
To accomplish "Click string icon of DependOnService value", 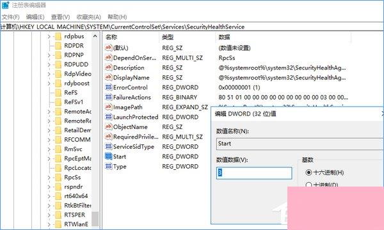I will tap(108, 57).
